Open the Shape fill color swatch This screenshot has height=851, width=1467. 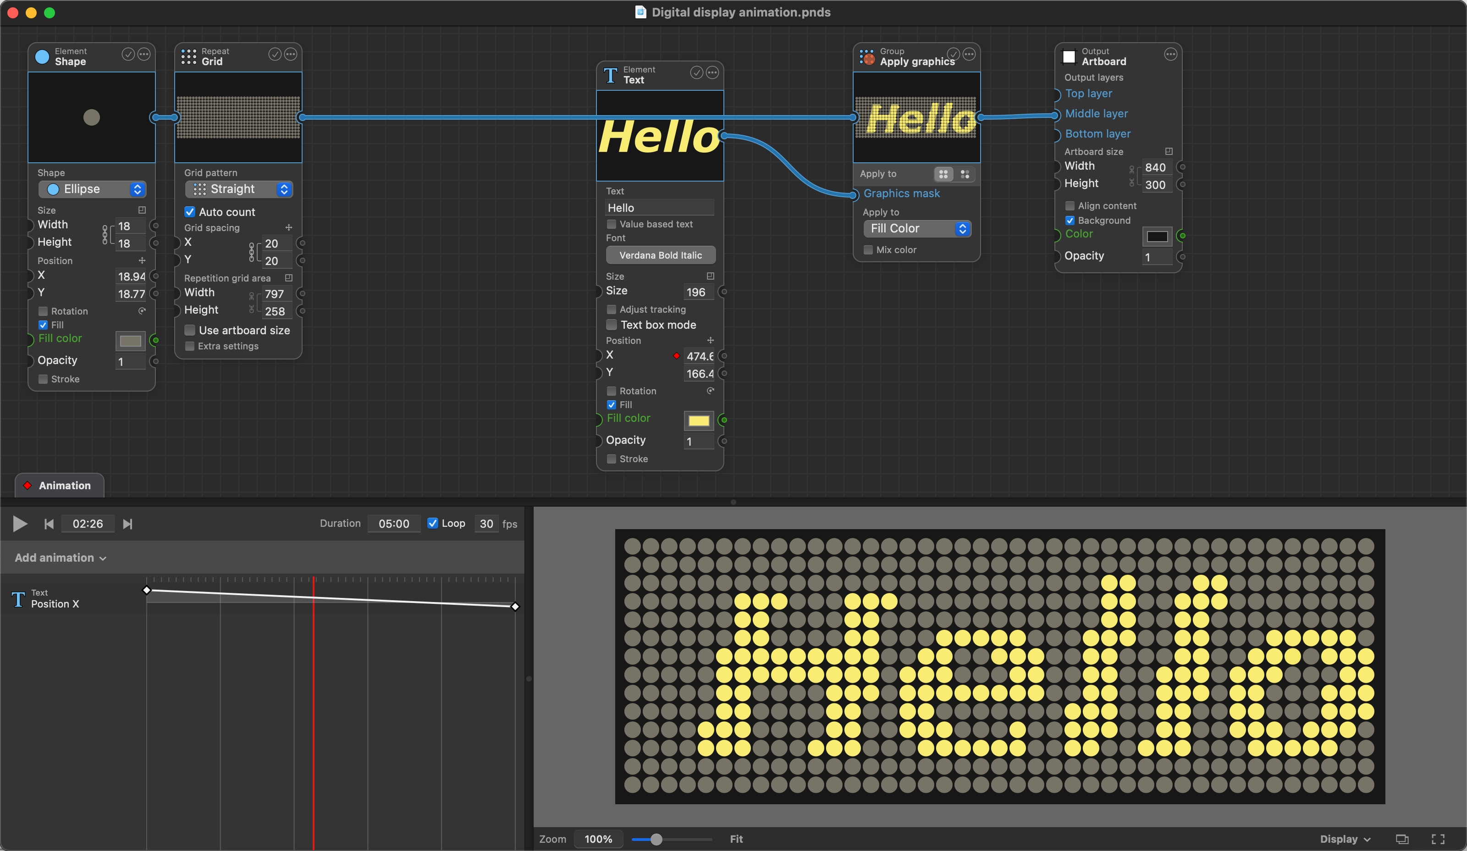[130, 341]
